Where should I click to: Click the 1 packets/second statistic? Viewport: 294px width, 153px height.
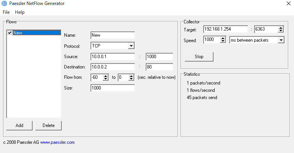click(x=204, y=83)
